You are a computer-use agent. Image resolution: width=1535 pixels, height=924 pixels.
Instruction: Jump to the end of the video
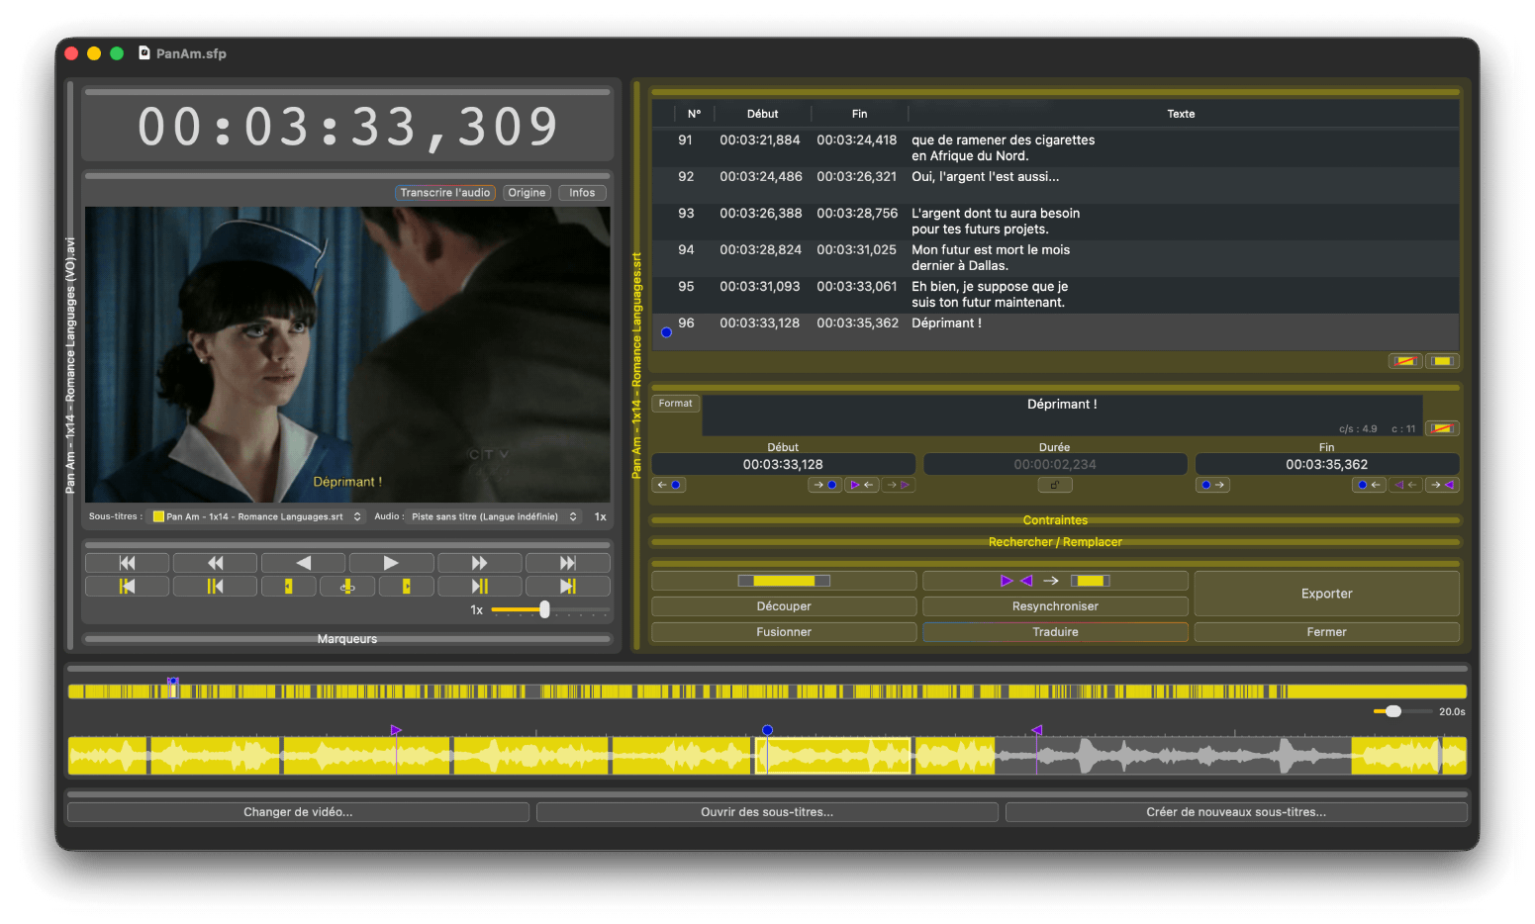[567, 563]
